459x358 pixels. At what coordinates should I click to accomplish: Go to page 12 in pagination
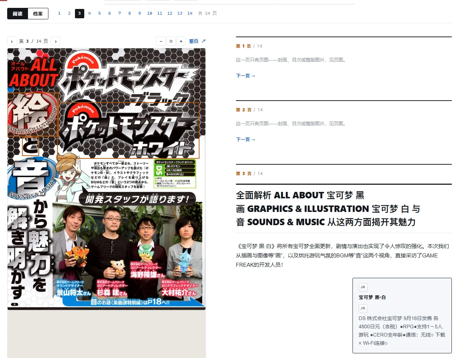tap(170, 13)
